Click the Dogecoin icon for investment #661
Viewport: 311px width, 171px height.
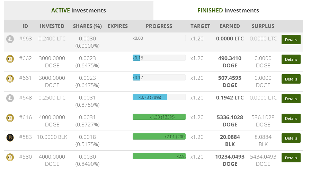pos(10,78)
